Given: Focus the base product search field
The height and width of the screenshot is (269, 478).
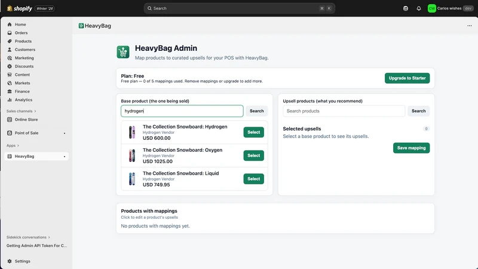Looking at the screenshot, I should point(182,111).
